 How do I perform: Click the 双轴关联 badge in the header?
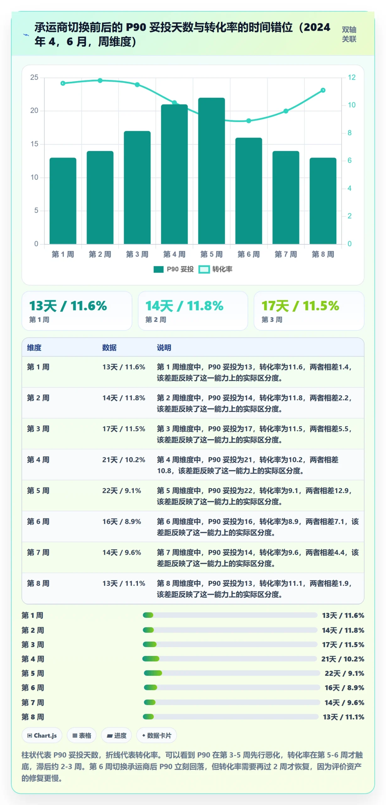(349, 34)
